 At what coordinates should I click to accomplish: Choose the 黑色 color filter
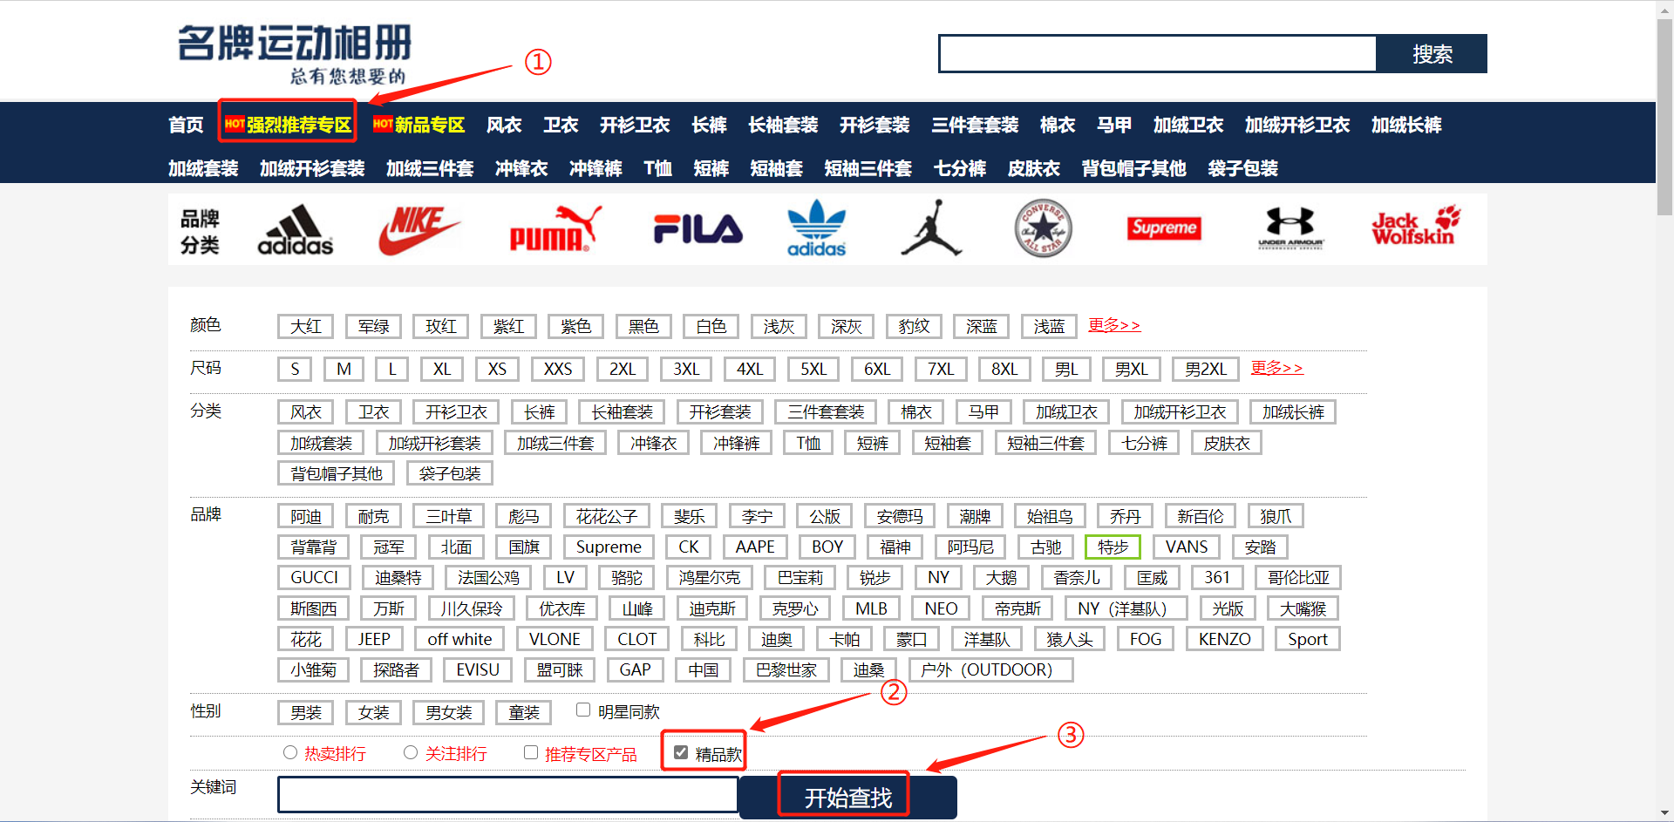click(x=643, y=326)
